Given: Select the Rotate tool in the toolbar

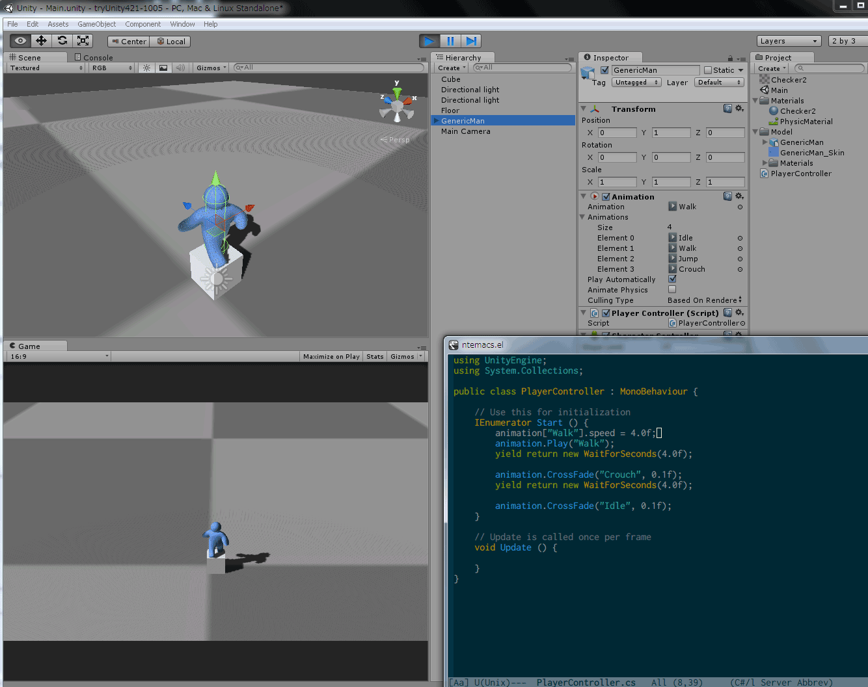Looking at the screenshot, I should pos(62,40).
